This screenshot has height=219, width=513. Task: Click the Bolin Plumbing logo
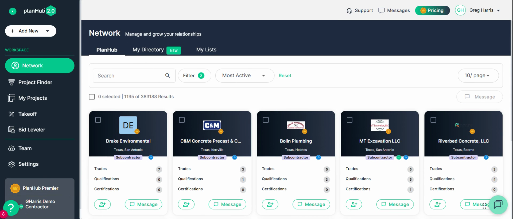click(x=296, y=125)
